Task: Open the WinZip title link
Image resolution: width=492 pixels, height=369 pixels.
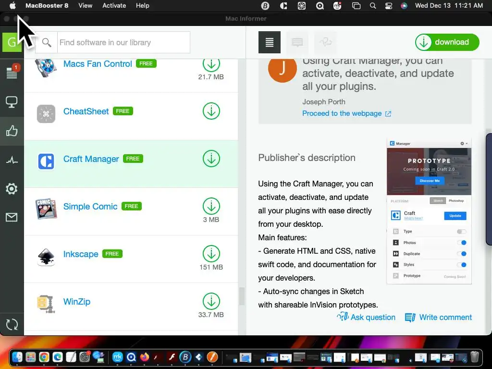Action: 77,301
